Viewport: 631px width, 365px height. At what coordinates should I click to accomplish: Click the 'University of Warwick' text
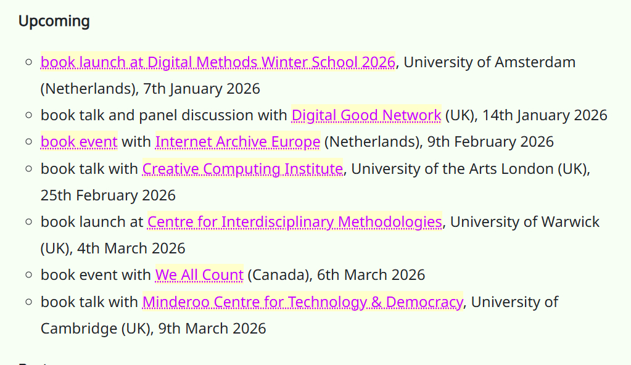(524, 222)
